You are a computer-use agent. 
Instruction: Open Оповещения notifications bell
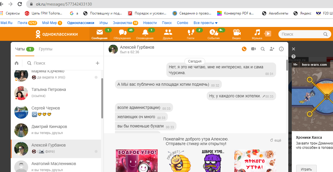click(145, 34)
